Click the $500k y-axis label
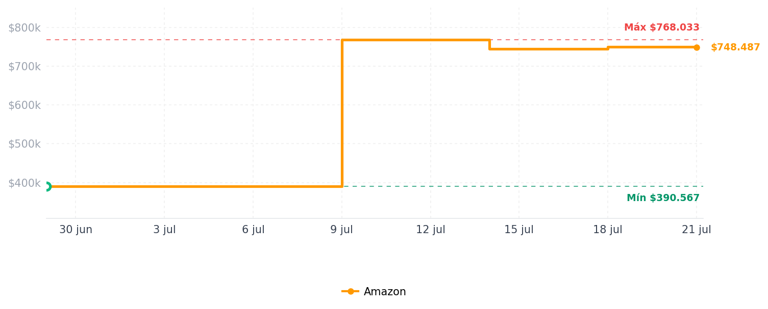This screenshot has height=309, width=768. (24, 144)
